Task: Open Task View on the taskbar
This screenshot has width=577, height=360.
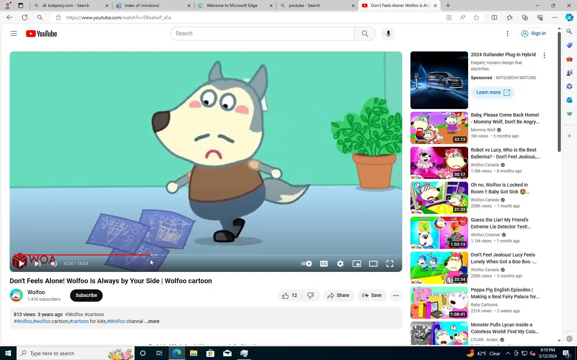Action: (159, 353)
